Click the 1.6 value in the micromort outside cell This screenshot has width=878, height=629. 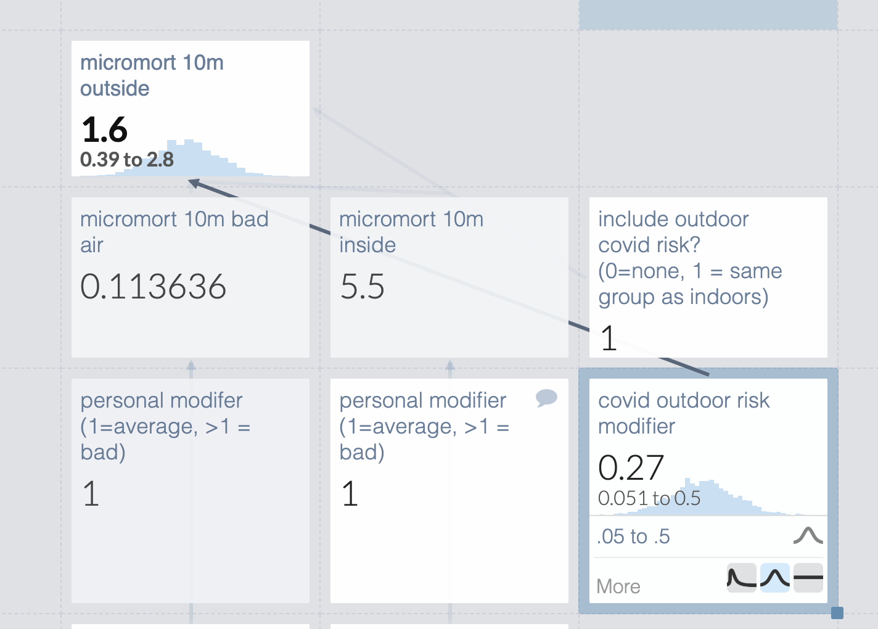coord(104,129)
